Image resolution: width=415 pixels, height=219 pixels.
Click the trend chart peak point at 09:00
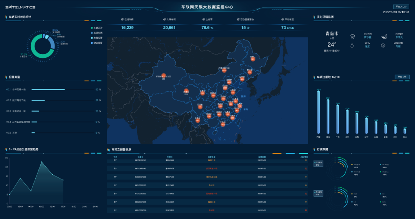coord(41,162)
